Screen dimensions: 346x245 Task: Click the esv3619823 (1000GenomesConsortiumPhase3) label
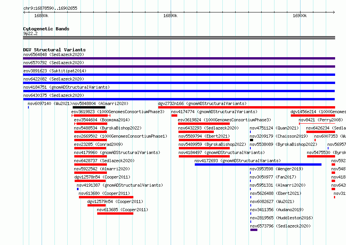(118, 112)
